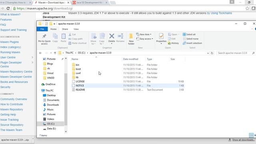This screenshot has width=256, height=144.
Task: Click the Move to icon
Action: [x=94, y=36]
